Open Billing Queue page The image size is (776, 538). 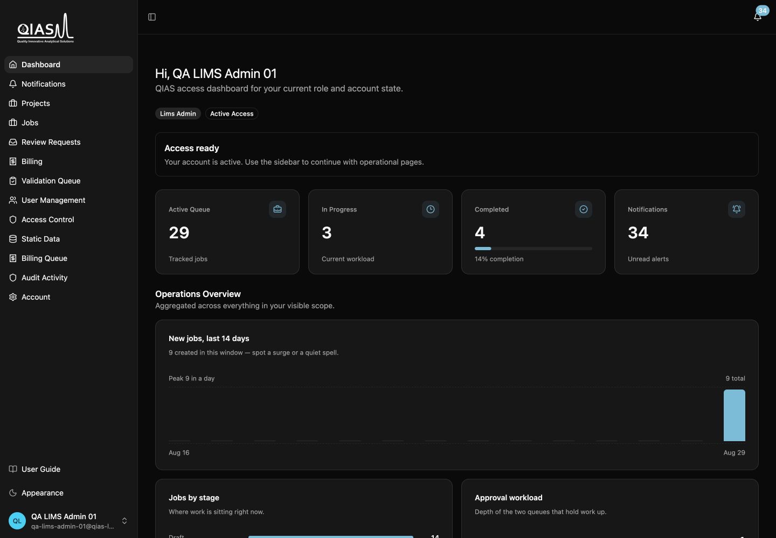[68, 258]
